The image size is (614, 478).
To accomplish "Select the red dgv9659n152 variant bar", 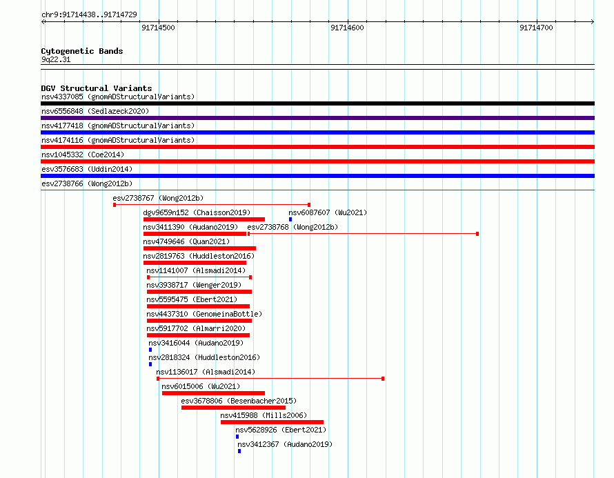I will click(x=204, y=219).
